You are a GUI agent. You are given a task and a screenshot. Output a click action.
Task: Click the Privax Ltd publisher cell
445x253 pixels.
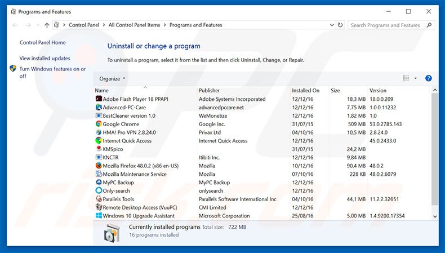click(210, 132)
